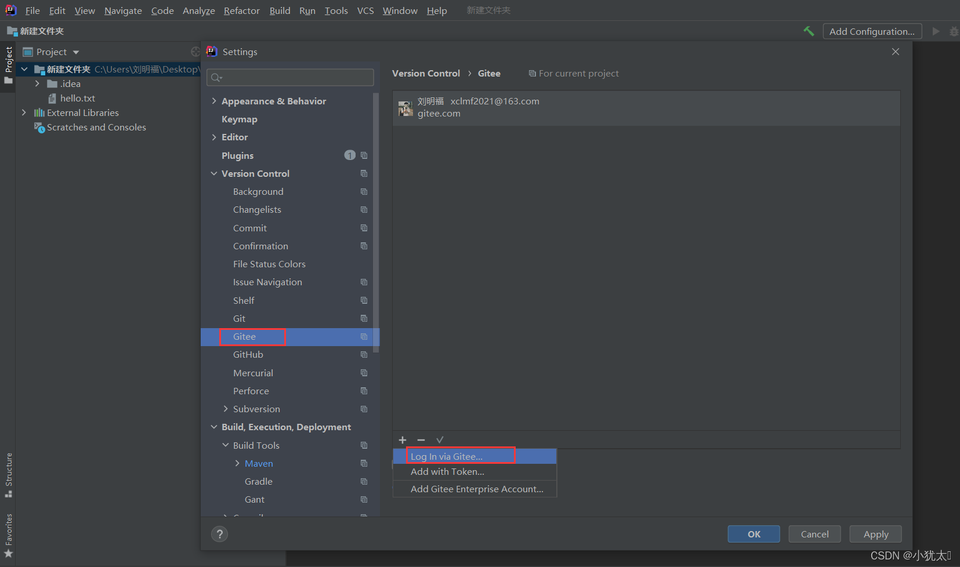Viewport: 960px width, 567px height.
Task: Click the IntelliJ logo in the menu bar
Action: click(x=10, y=10)
